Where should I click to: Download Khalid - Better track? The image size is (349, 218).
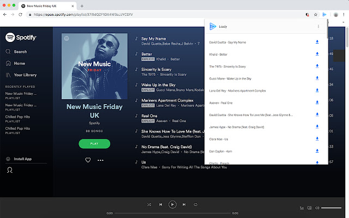[x=317, y=54]
